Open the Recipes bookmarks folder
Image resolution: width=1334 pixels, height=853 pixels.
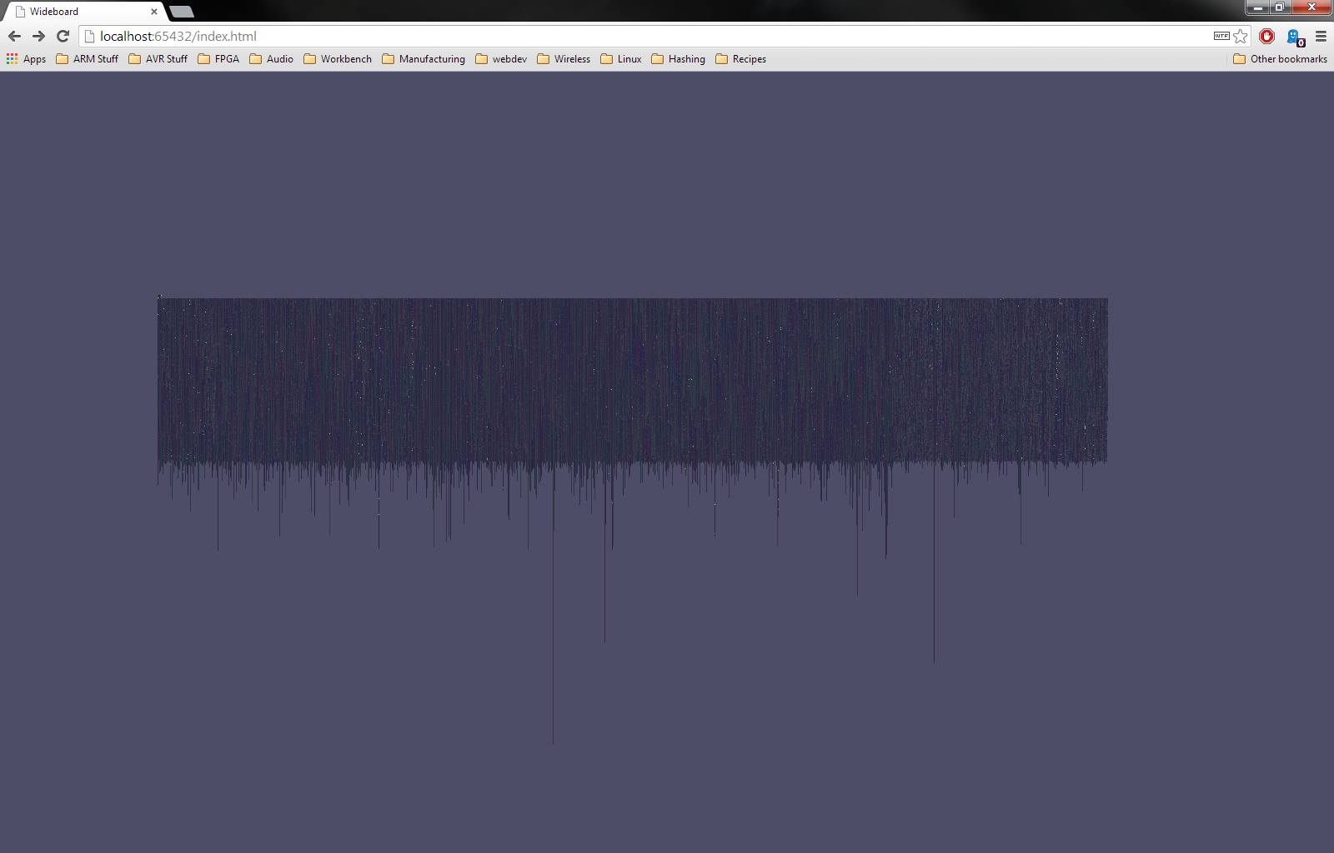pyautogui.click(x=741, y=59)
